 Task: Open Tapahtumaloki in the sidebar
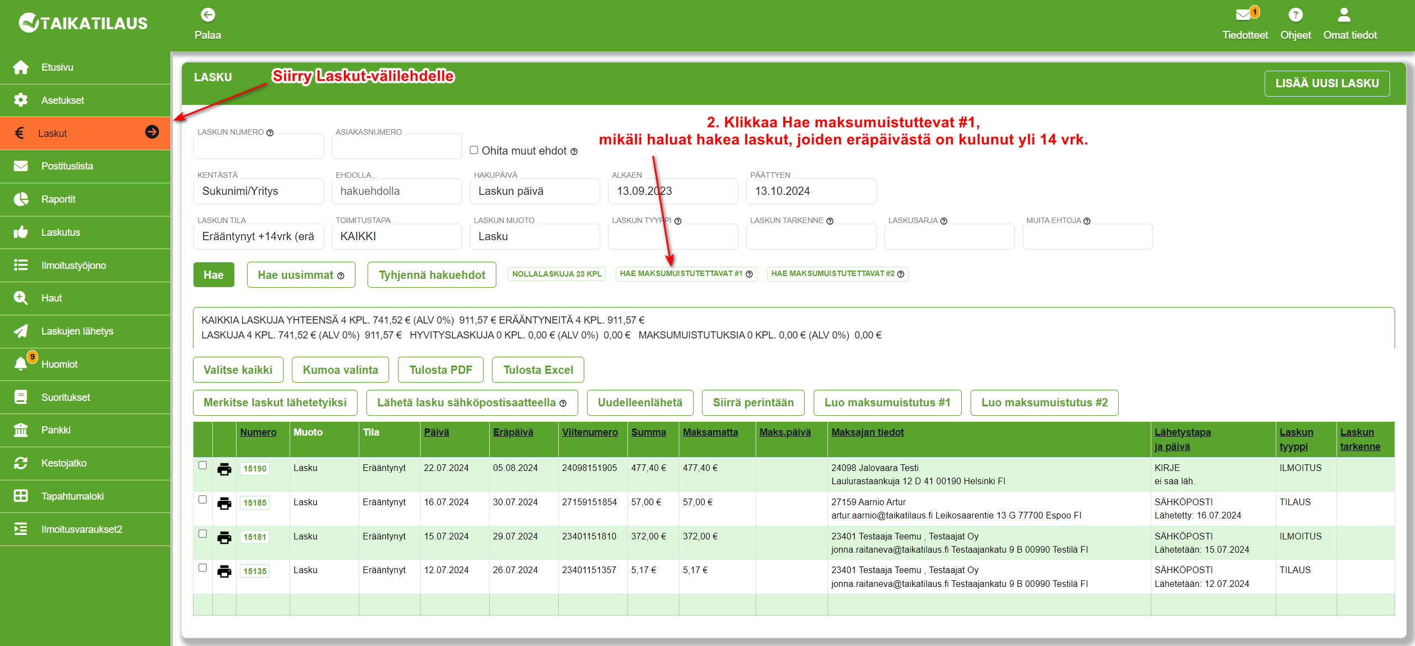pos(85,496)
